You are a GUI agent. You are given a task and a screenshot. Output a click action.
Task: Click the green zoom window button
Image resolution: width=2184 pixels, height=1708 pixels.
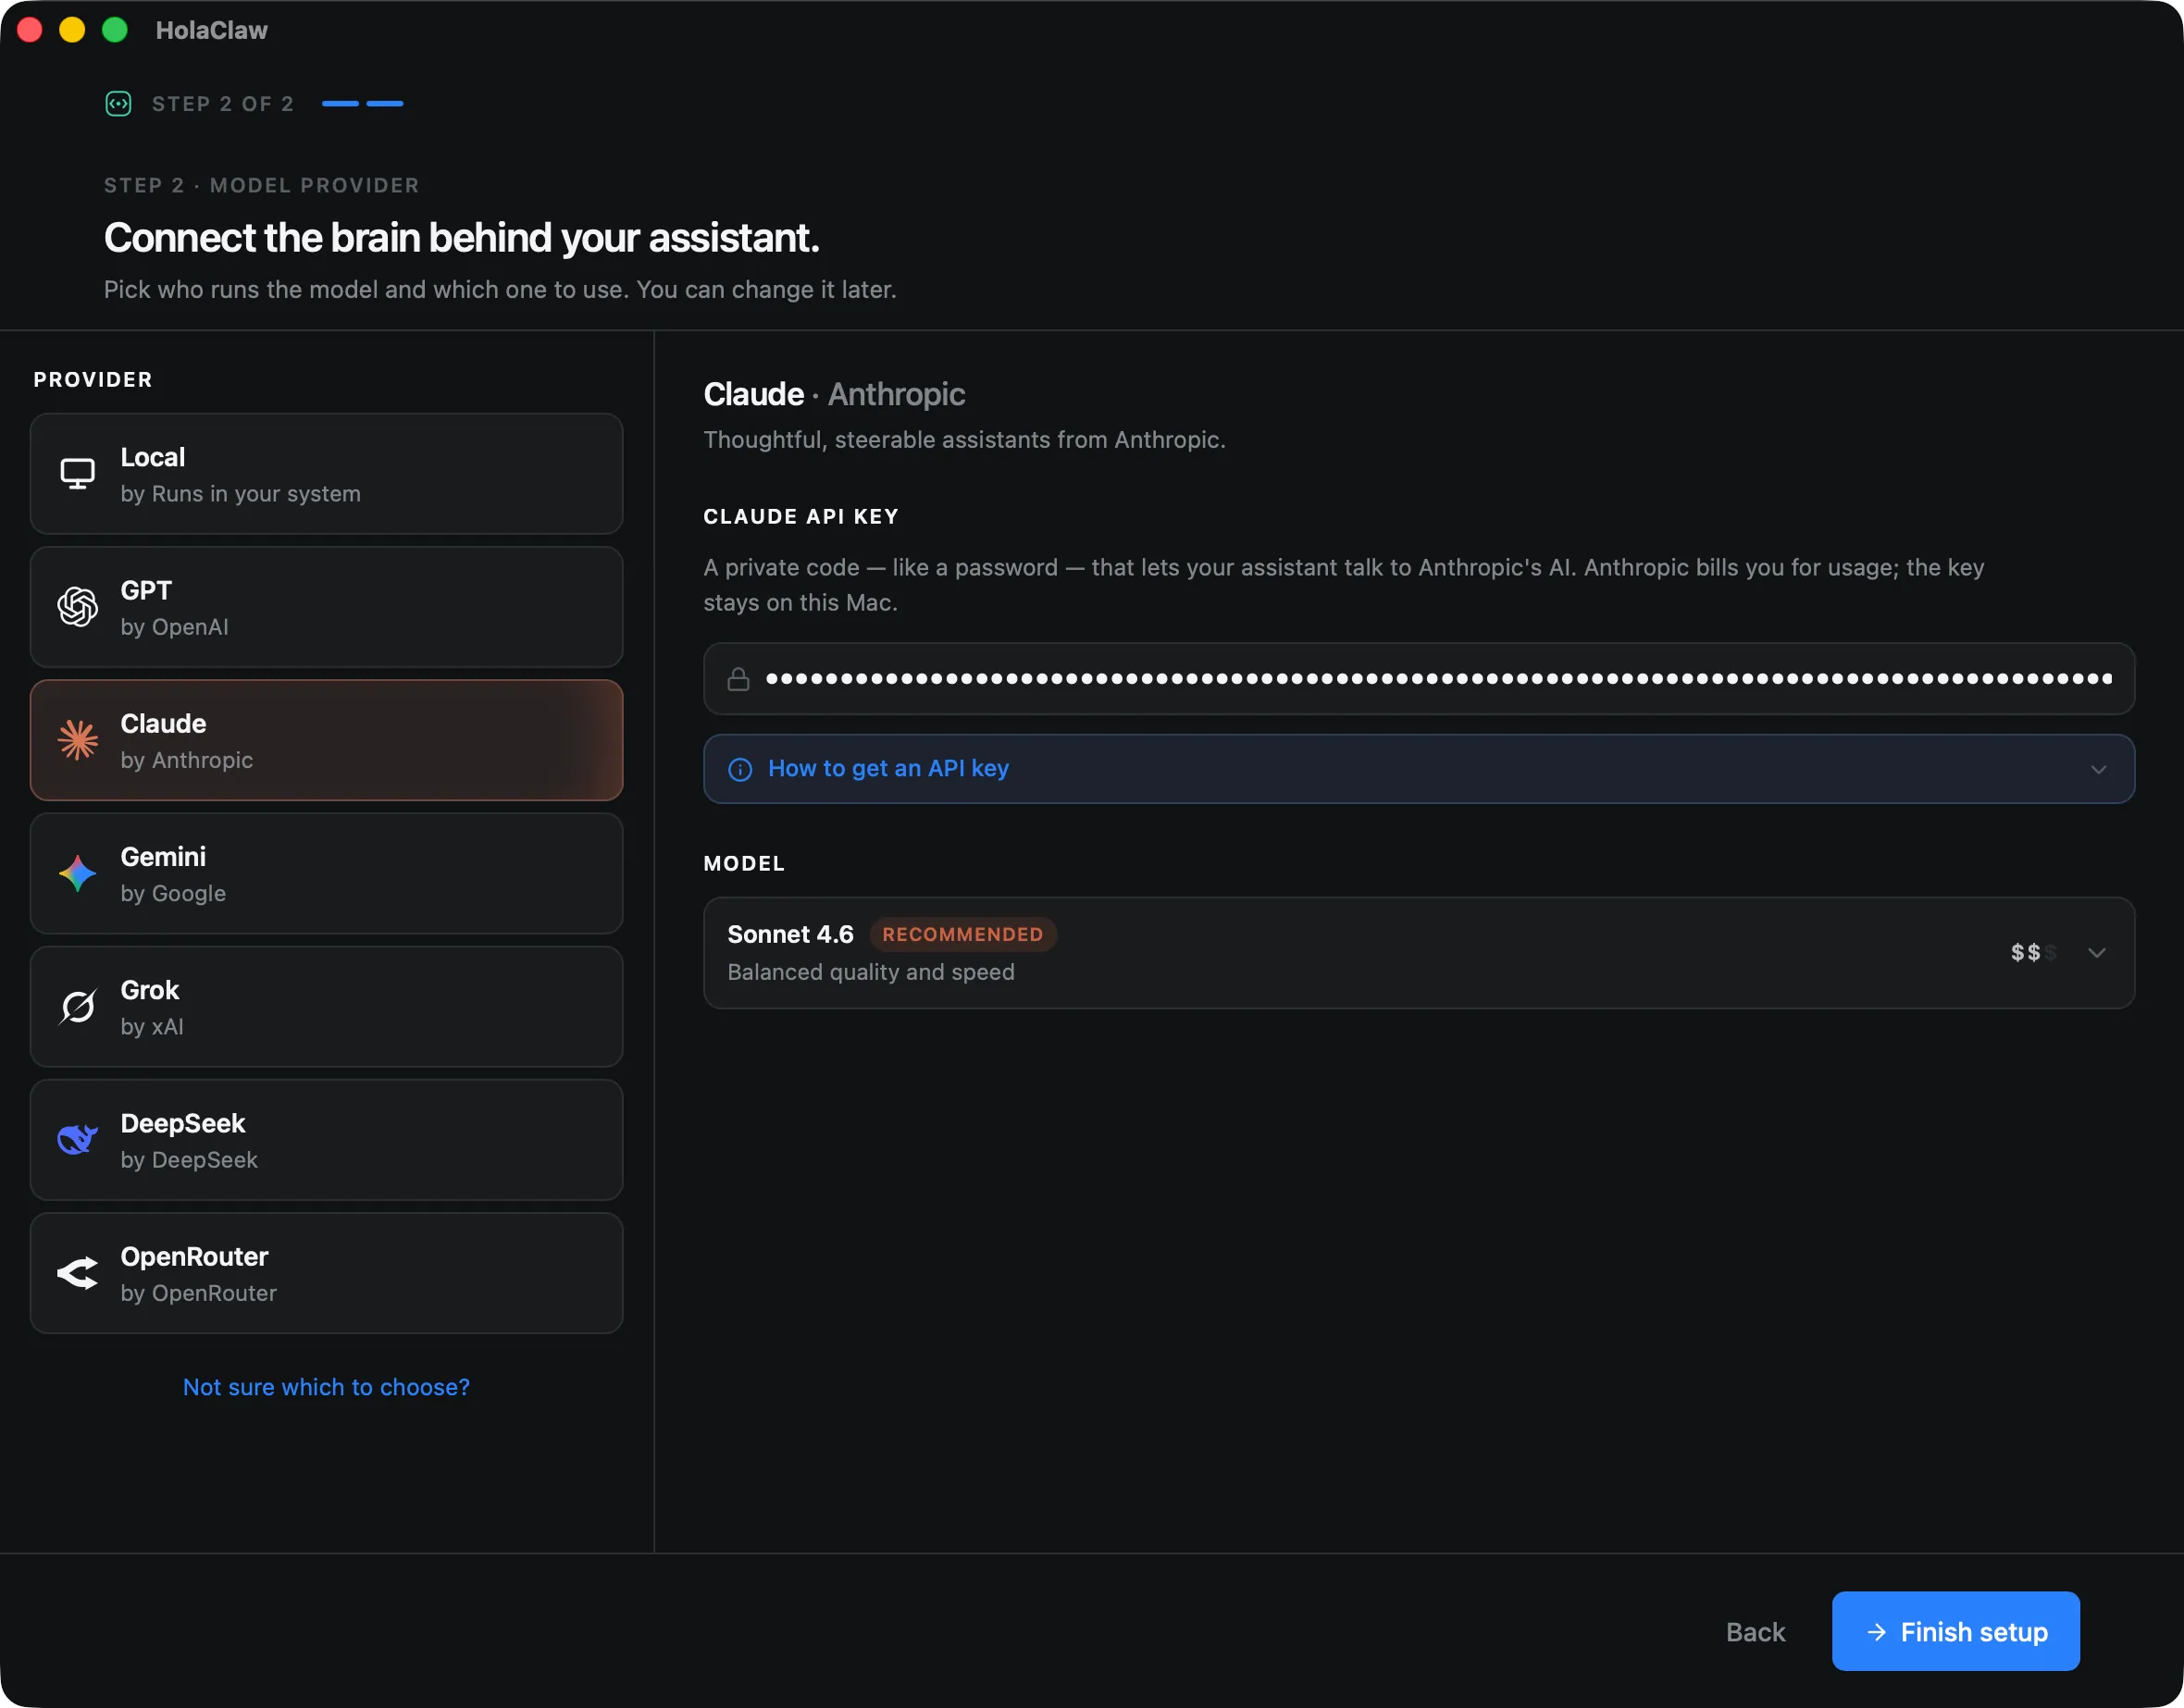point(115,30)
